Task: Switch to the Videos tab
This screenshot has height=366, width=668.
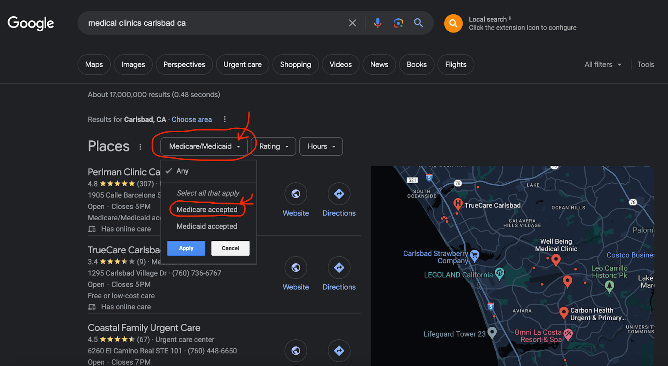Action: 341,65
